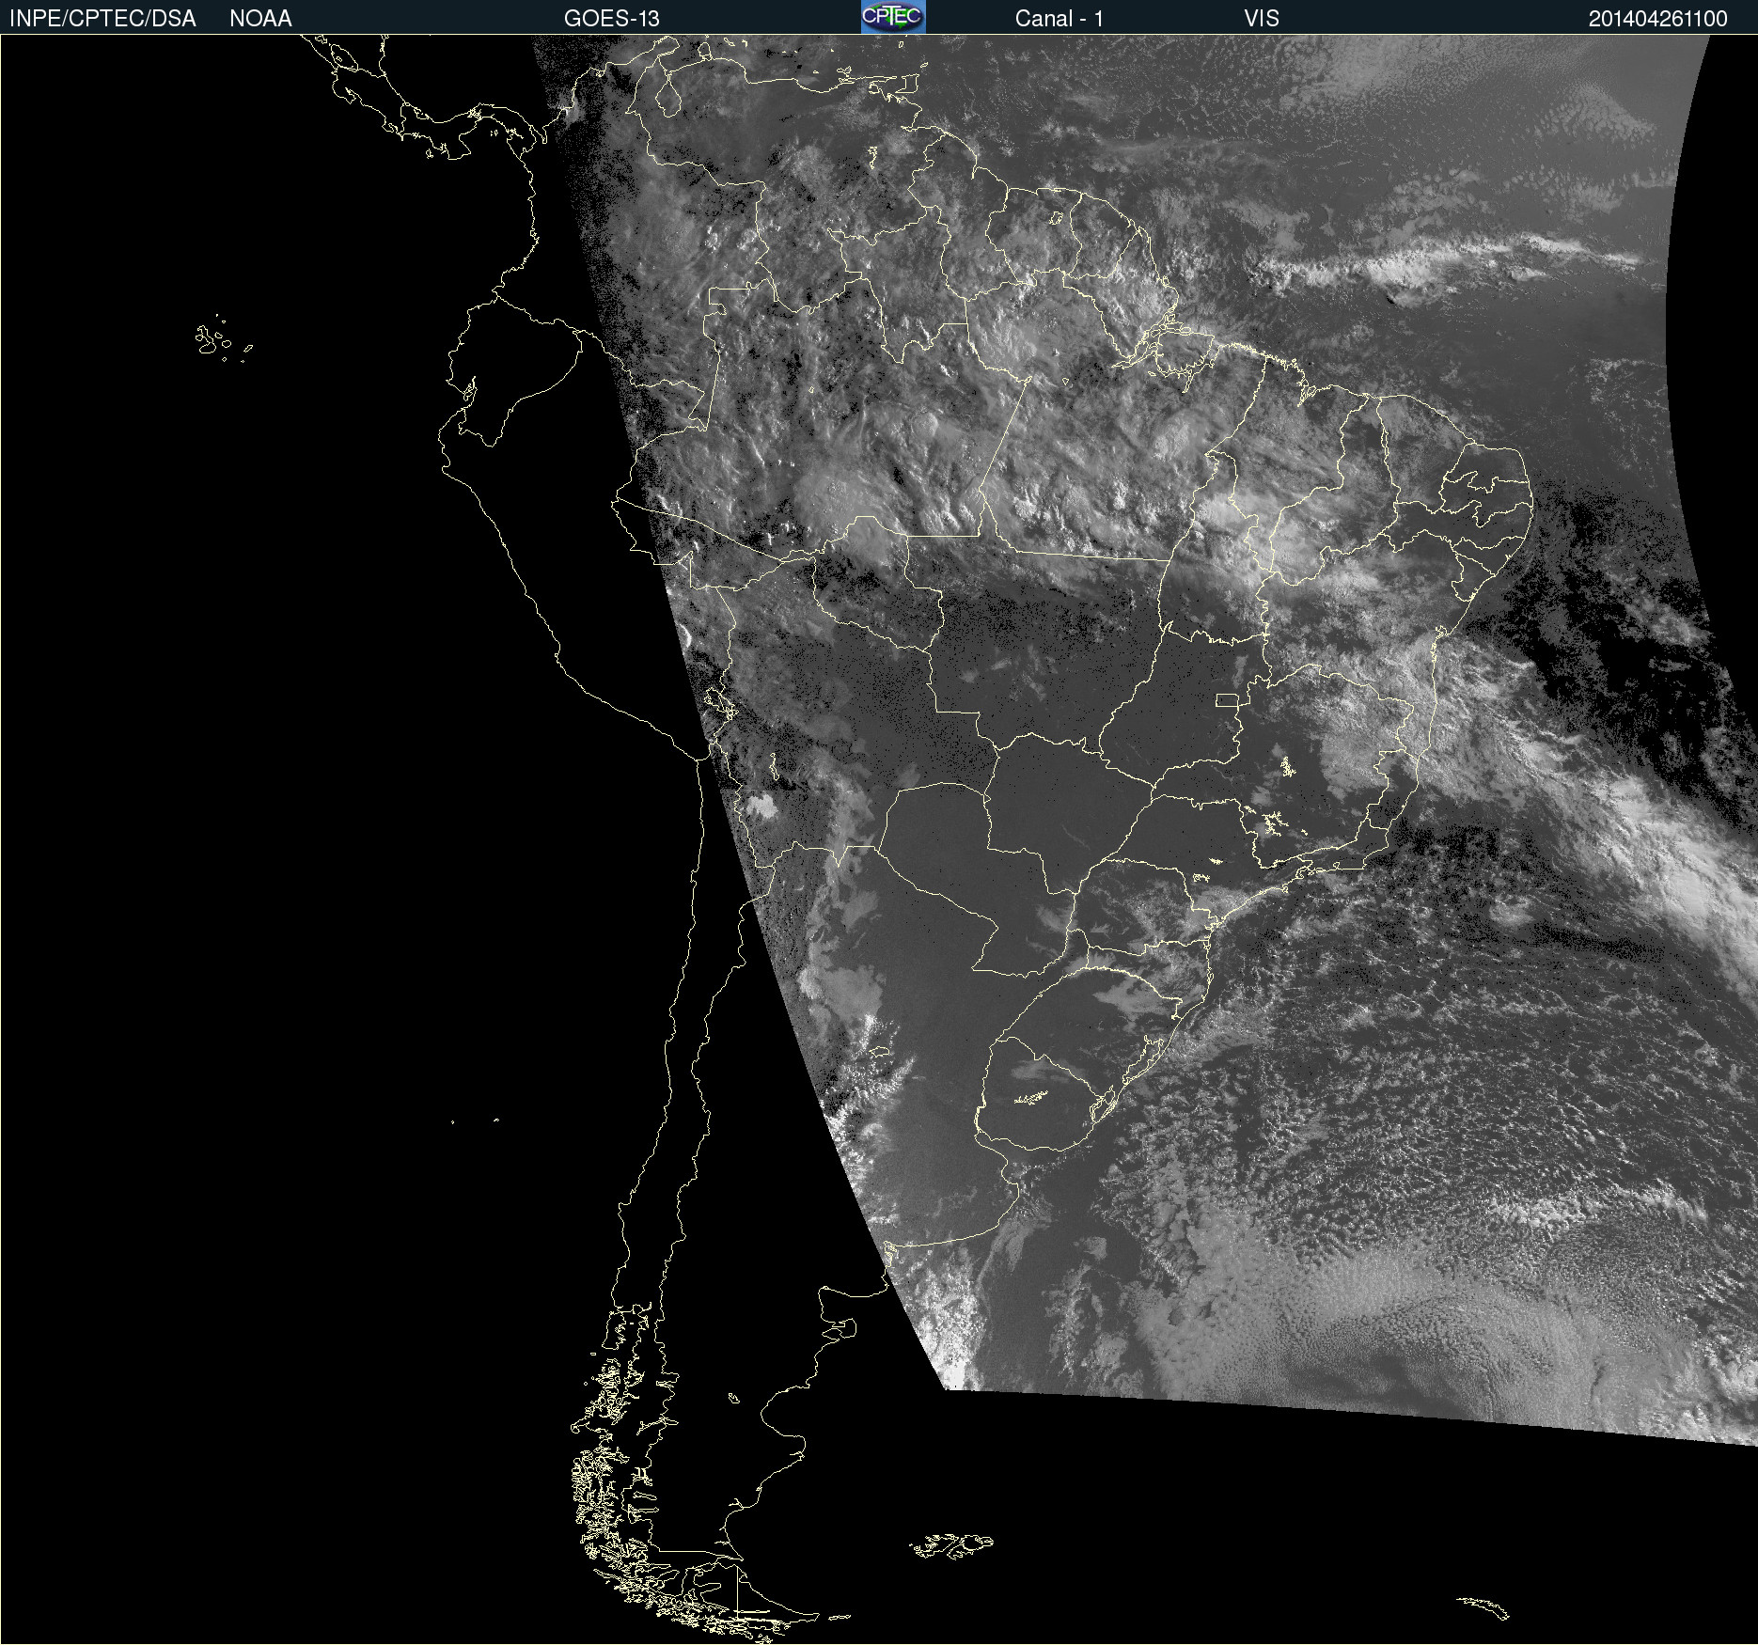Click the CPTEC logo in the header
The height and width of the screenshot is (1645, 1758).
click(x=893, y=17)
